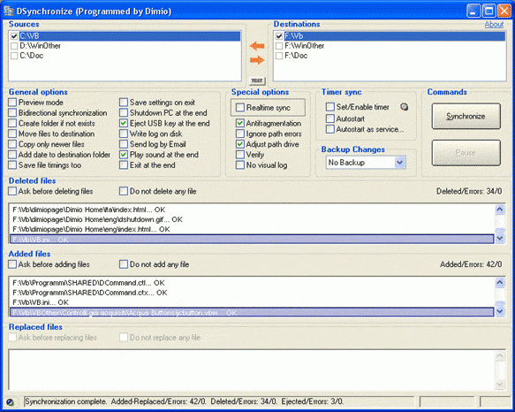Toggle the C:\VB source checkbox
Screen dimensions: 515x412
(14, 36)
